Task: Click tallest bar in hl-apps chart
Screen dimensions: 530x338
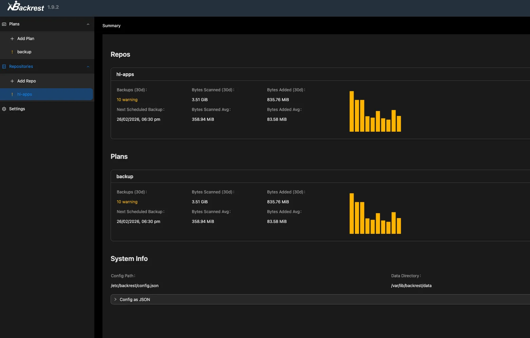Action: [352, 111]
